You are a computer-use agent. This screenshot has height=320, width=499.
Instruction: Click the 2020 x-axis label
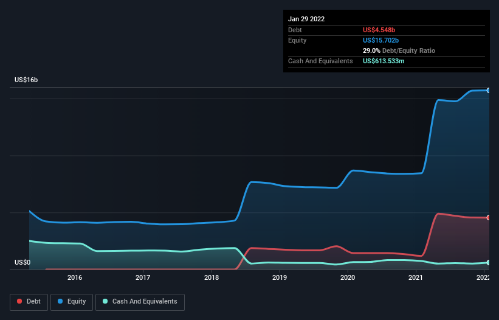(348, 277)
